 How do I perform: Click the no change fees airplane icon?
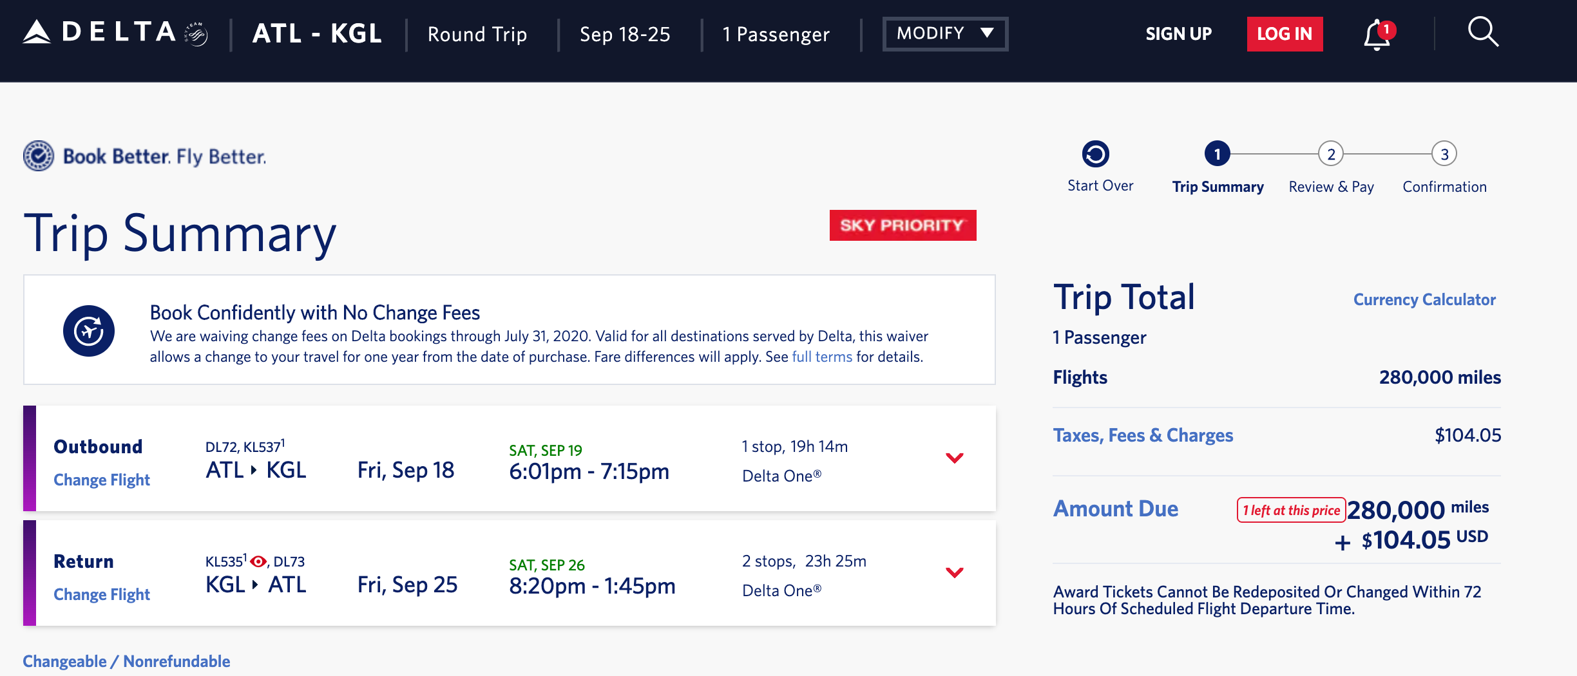click(x=89, y=331)
